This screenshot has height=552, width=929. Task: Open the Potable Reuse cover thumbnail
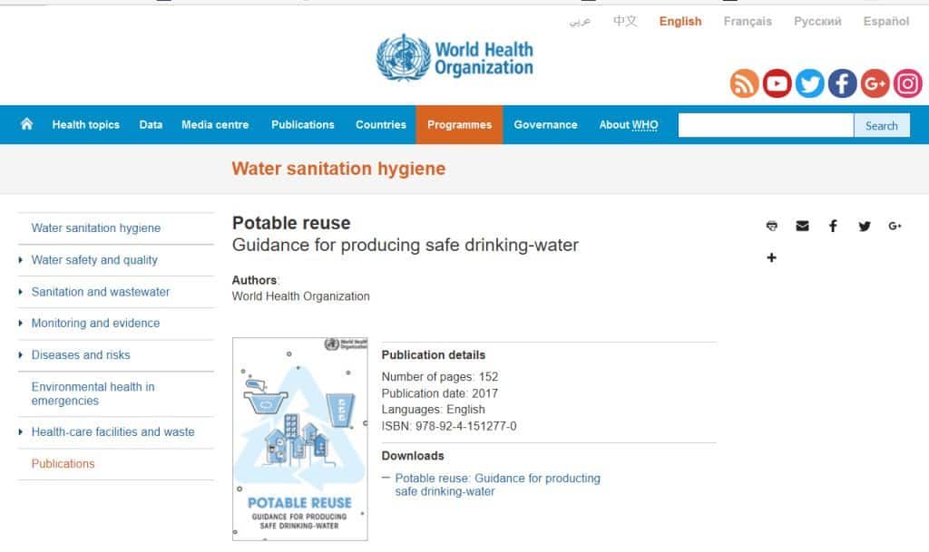[300, 439]
